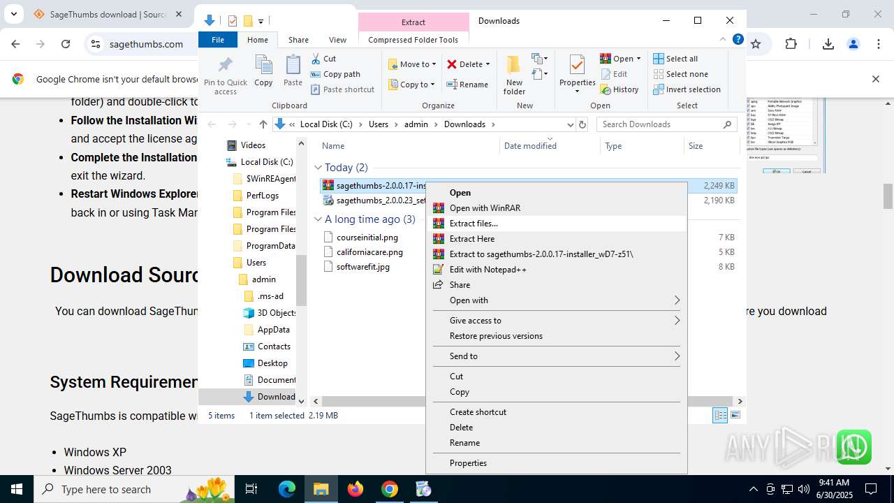Dismiss the Chrome default browser bar
Screen dimensions: 894x503
pyautogui.click(x=875, y=79)
